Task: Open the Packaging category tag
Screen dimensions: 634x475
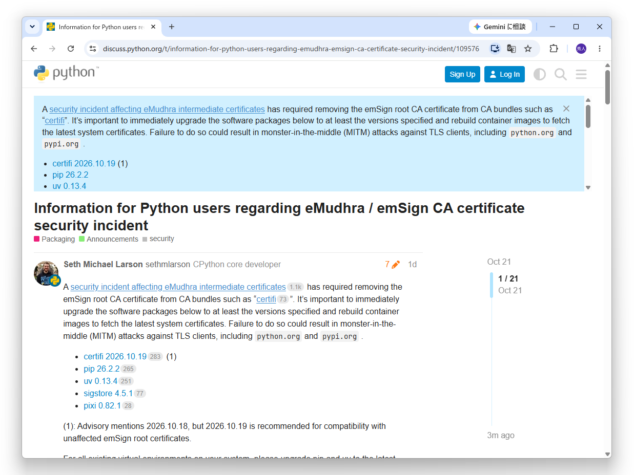Action: coord(54,239)
